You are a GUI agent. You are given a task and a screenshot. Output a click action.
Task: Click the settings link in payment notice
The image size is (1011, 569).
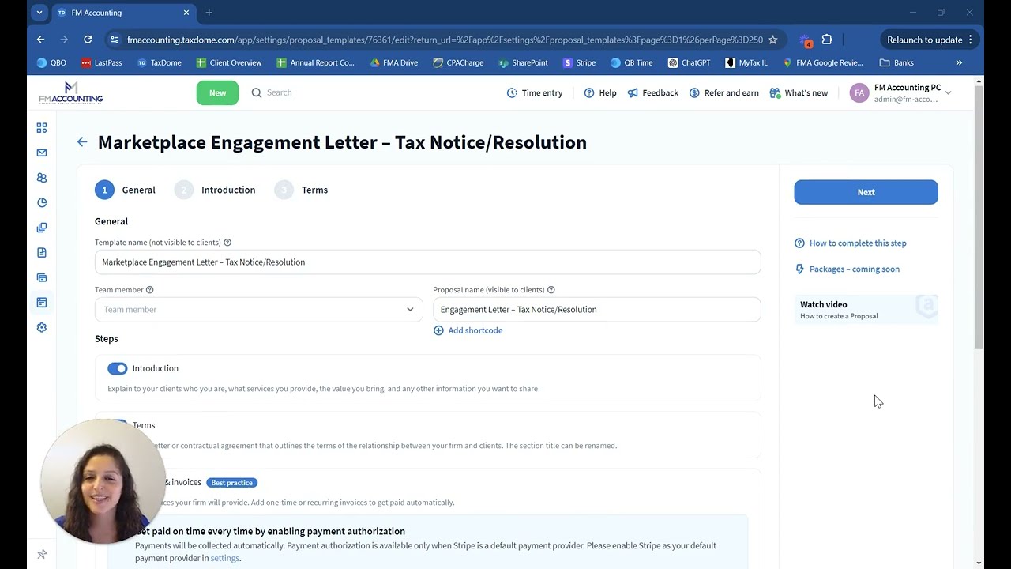225,558
